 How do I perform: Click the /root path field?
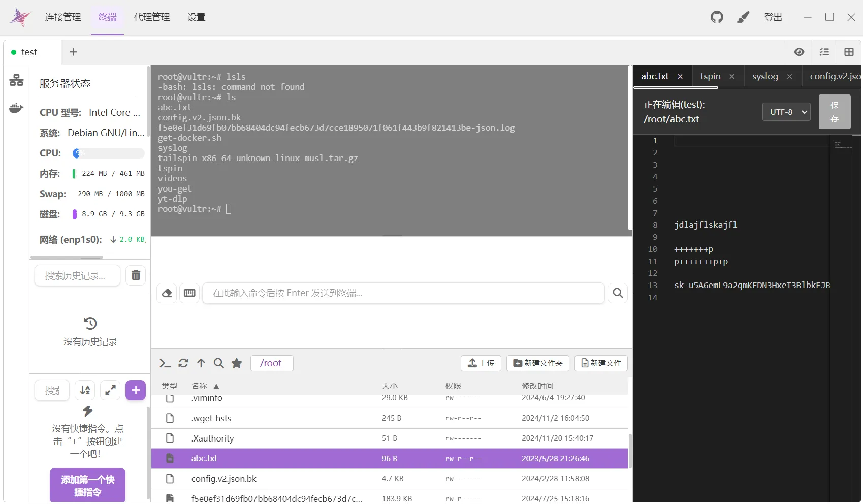(272, 363)
